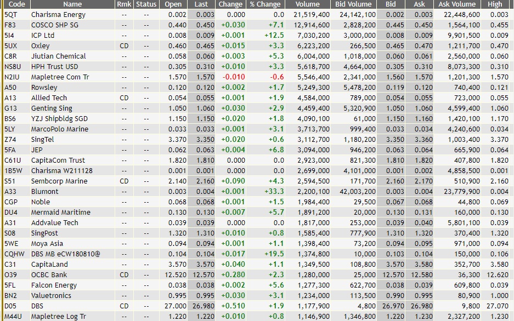The image size is (514, 321).
Task: Select the COSCO SHP SG row name
Action: (x=55, y=25)
